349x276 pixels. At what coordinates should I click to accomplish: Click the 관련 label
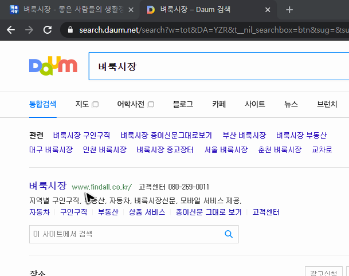click(x=36, y=135)
